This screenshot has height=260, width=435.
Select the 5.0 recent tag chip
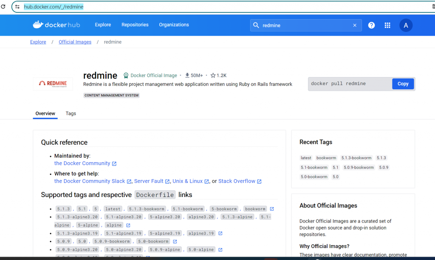tap(336, 177)
